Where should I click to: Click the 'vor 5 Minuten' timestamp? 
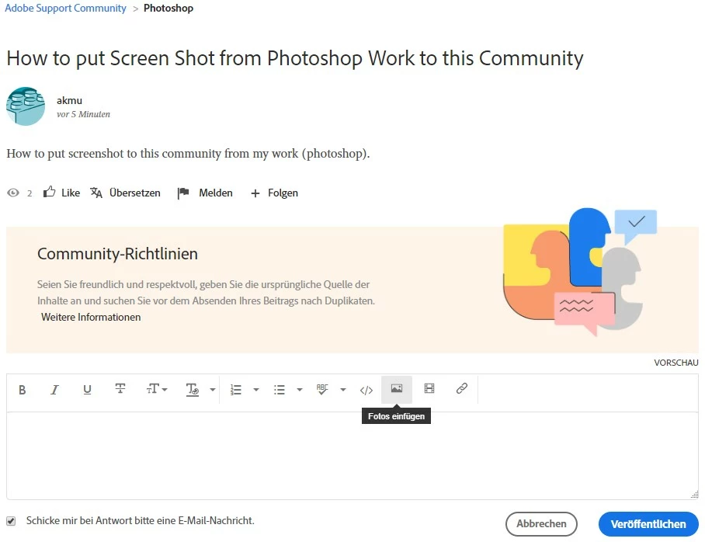[83, 114]
